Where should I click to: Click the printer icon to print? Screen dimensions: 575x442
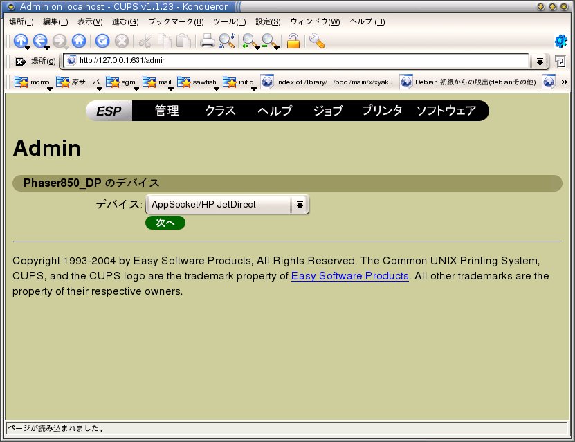(207, 41)
